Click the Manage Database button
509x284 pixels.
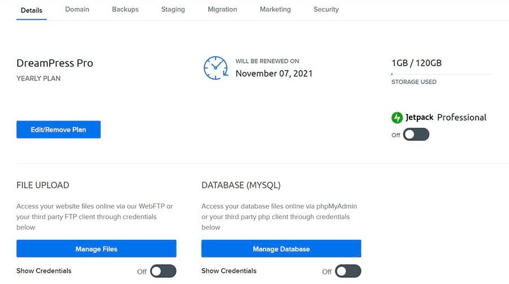point(281,249)
